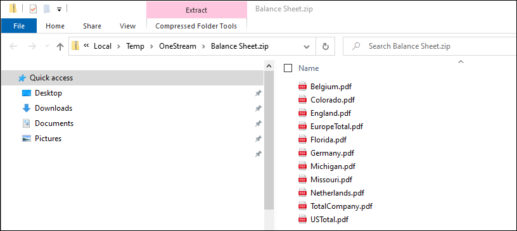Screen dimensions: 517x231
Task: Open the recent locations dropdown arrow
Action: click(46, 46)
